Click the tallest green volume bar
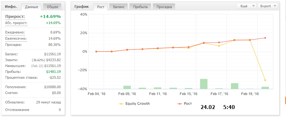286x124 pixels. tap(204, 84)
